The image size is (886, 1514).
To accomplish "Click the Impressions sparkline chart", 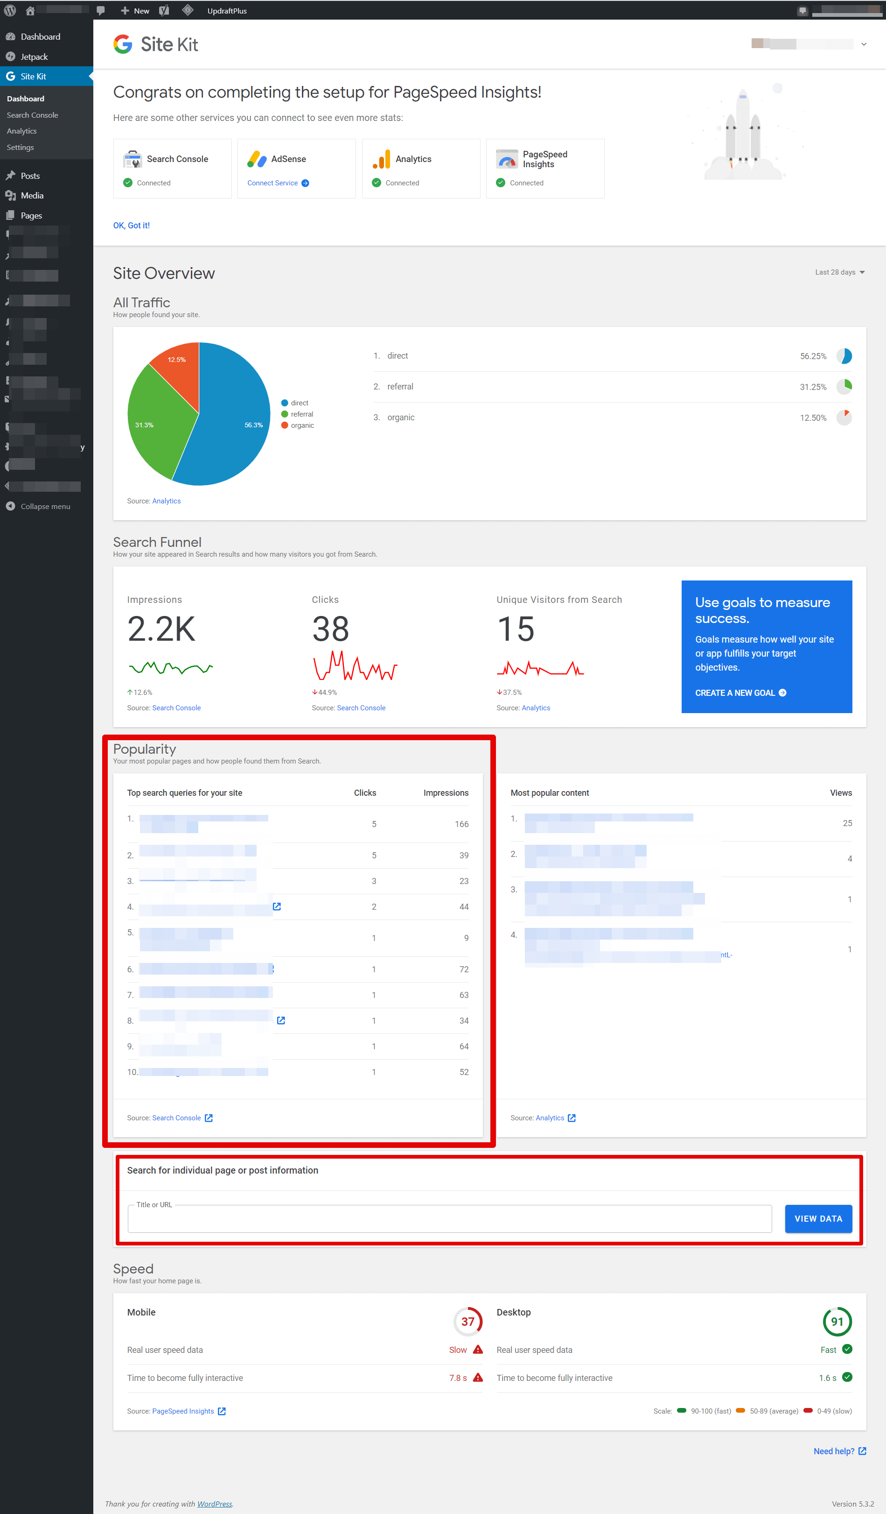I will [x=171, y=667].
